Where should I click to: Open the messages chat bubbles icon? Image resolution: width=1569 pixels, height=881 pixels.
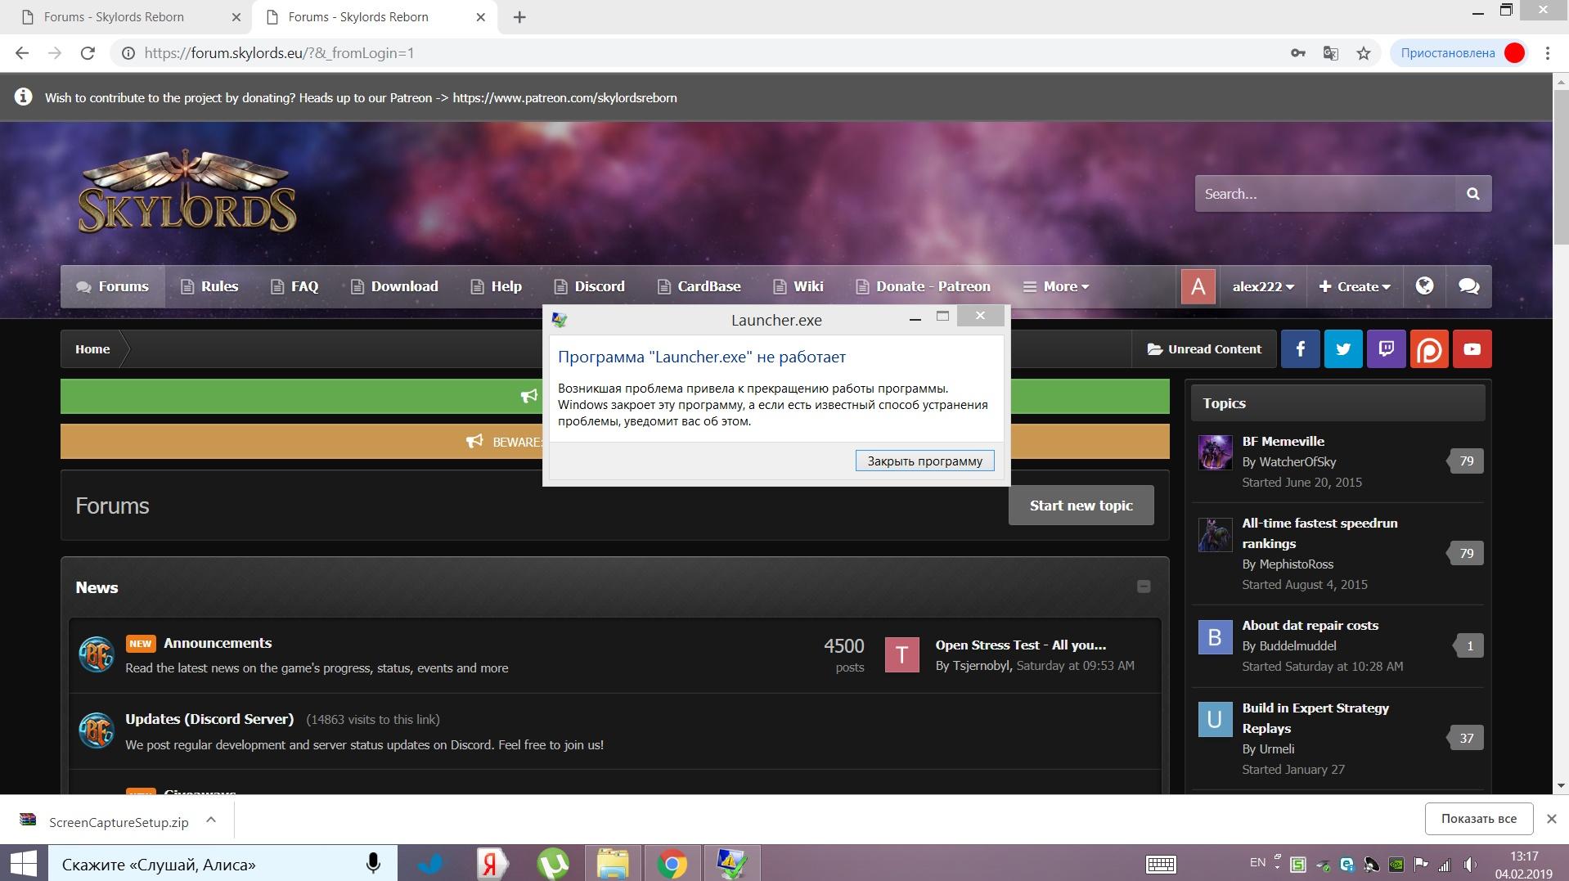[1468, 286]
